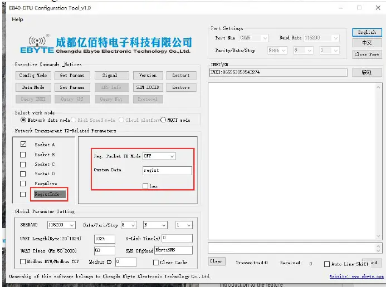
Task: Enable the KeepAlive checkbox
Action: pyautogui.click(x=23, y=184)
